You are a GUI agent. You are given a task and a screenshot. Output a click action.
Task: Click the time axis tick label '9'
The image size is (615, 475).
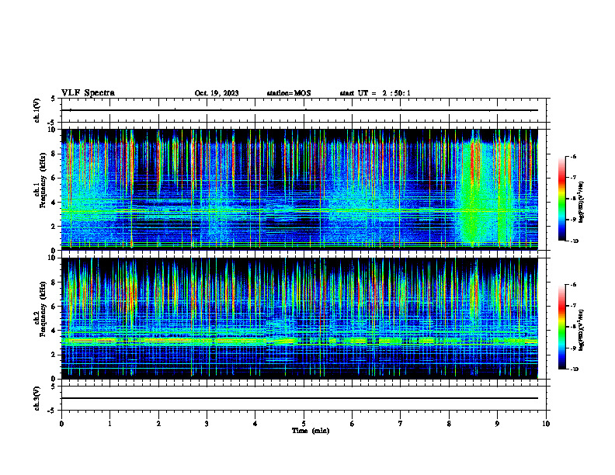pyautogui.click(x=497, y=424)
